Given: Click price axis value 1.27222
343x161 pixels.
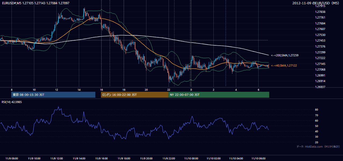Looking at the screenshot, I should tap(320, 58).
